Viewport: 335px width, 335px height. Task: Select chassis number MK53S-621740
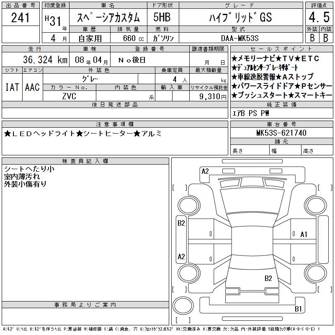coord(281,133)
